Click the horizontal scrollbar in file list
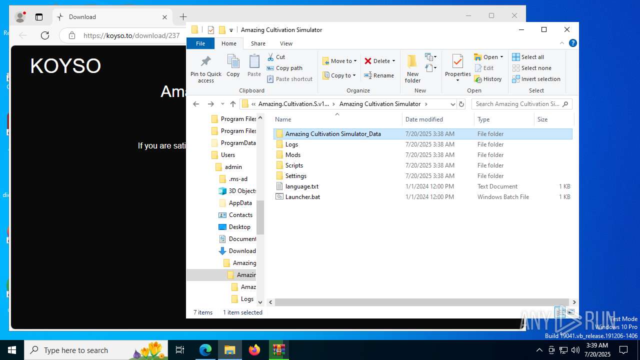Viewport: 640px width, 360px height. click(x=423, y=302)
